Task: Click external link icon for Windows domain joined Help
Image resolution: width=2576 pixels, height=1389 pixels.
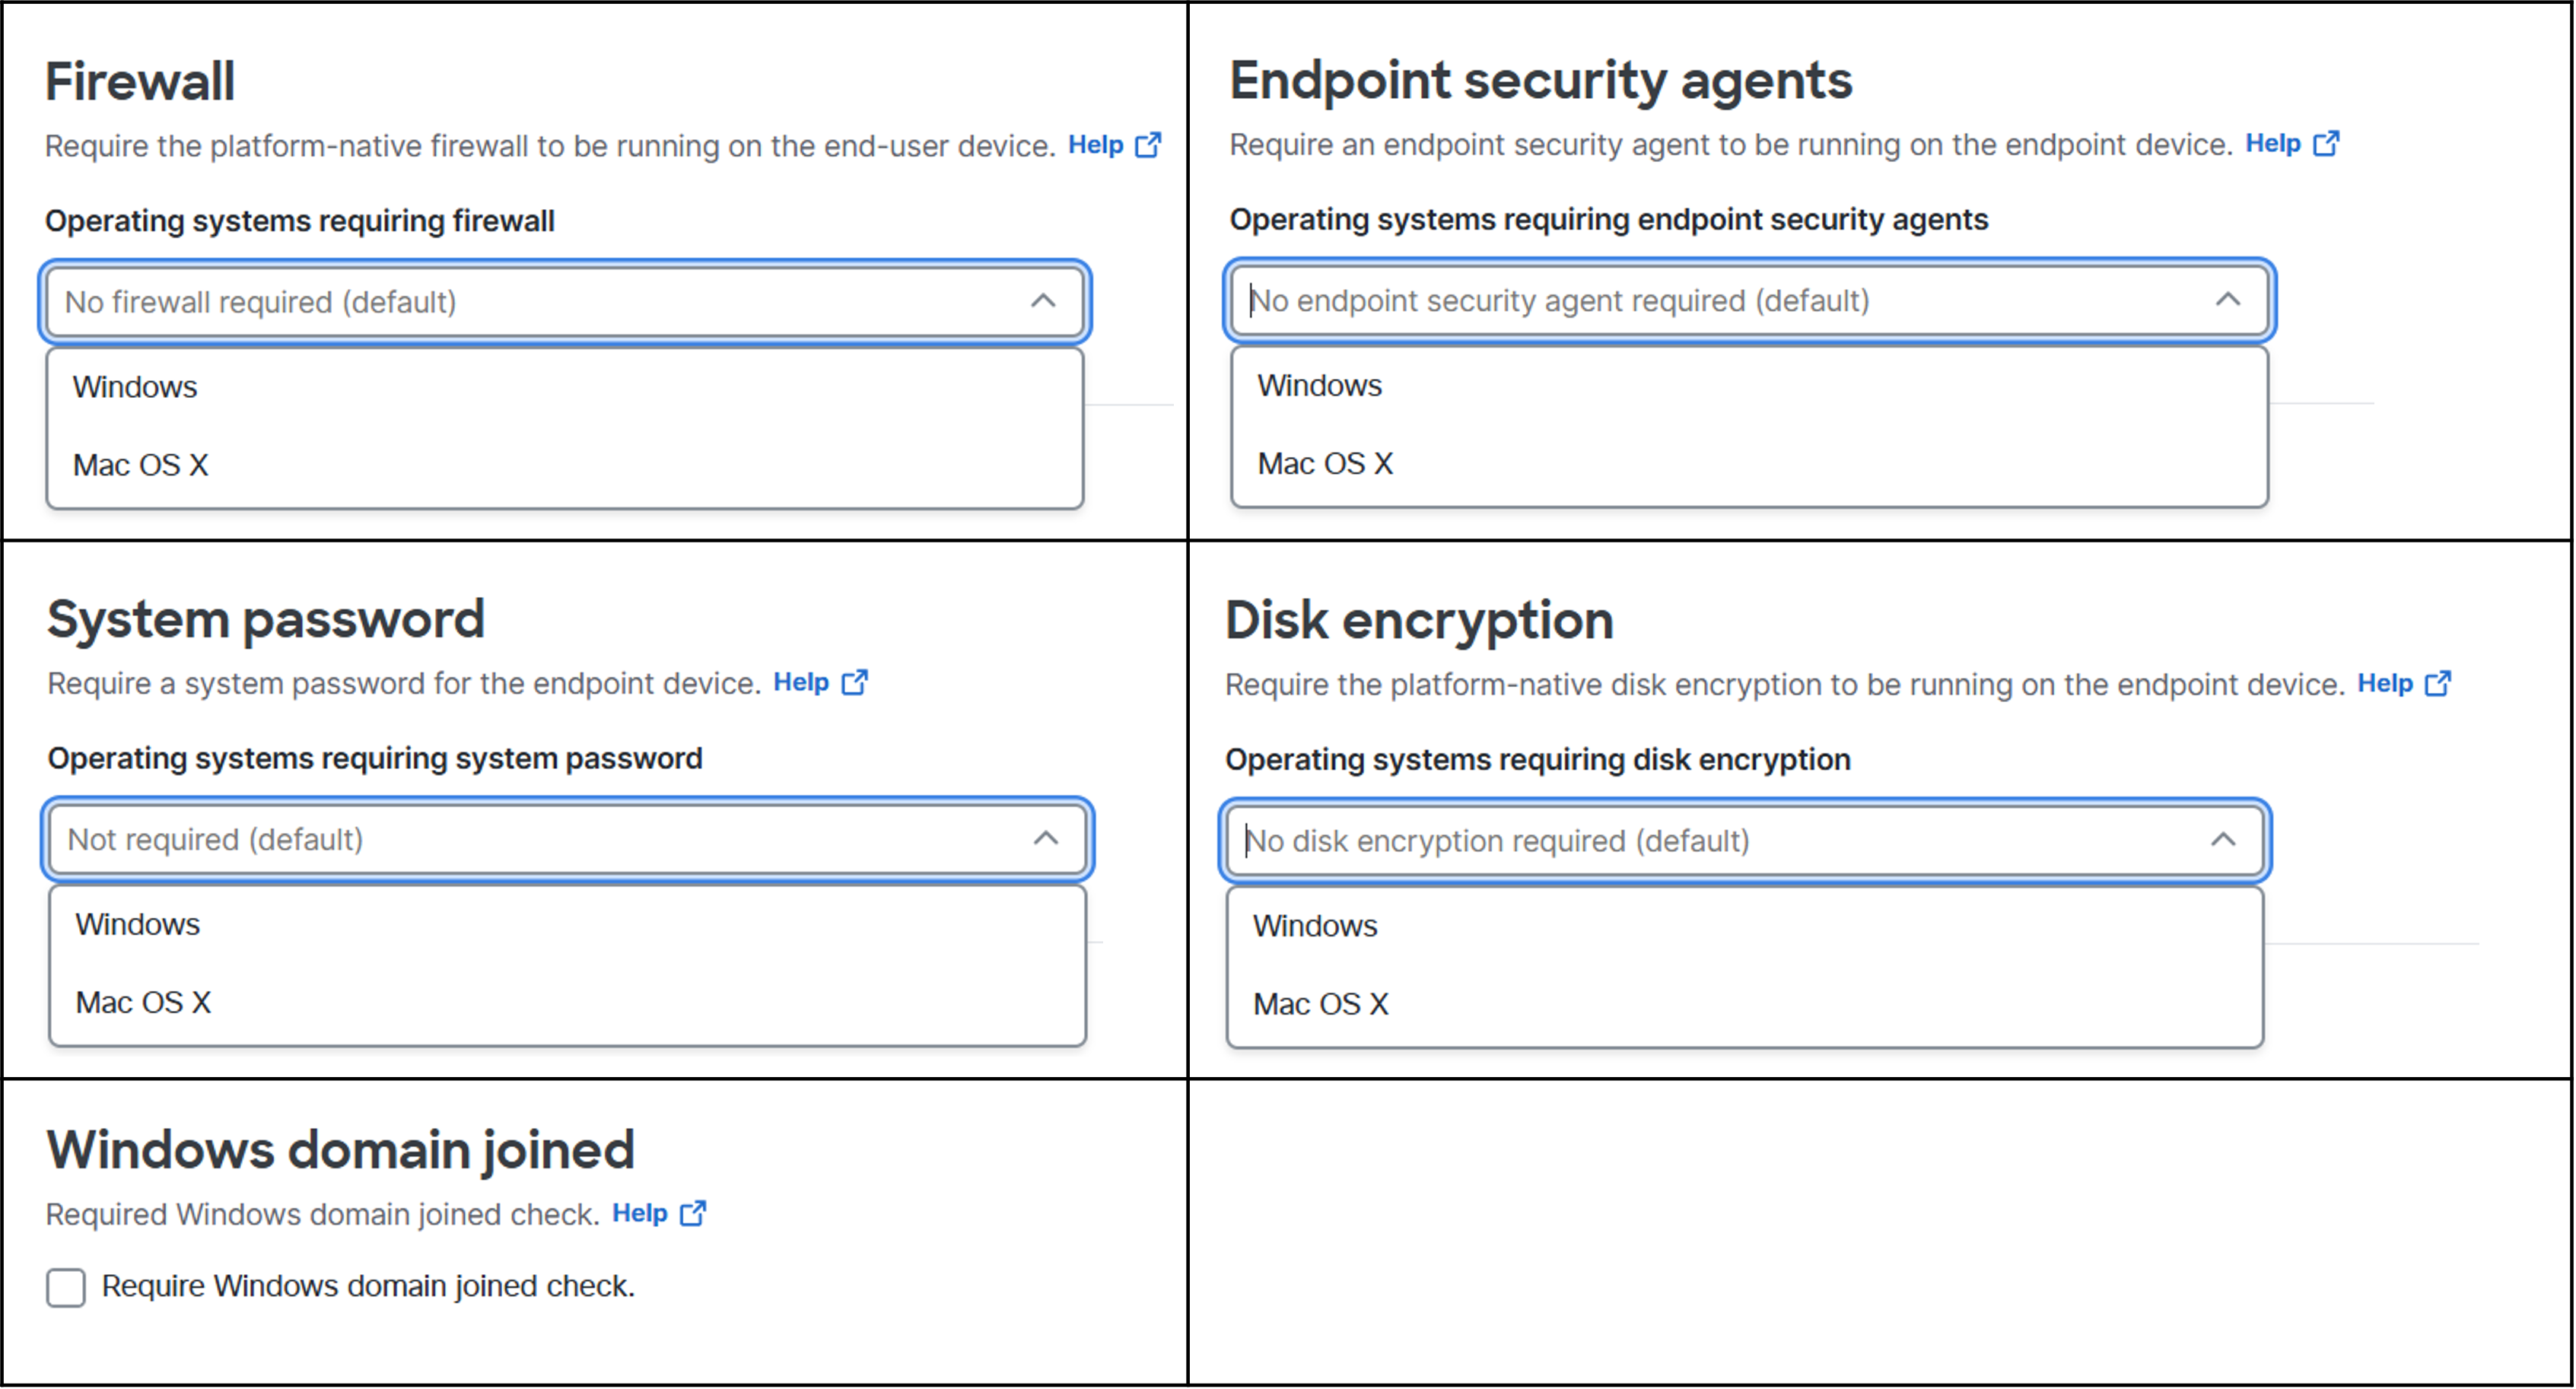Action: tap(692, 1214)
